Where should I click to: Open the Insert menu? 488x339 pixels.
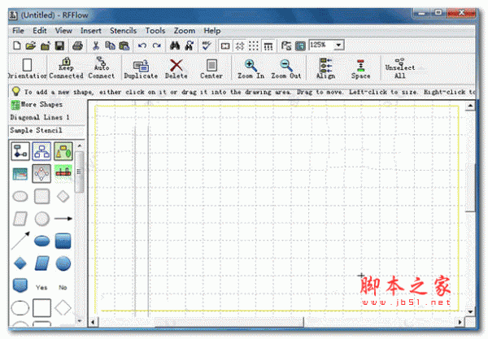[91, 30]
